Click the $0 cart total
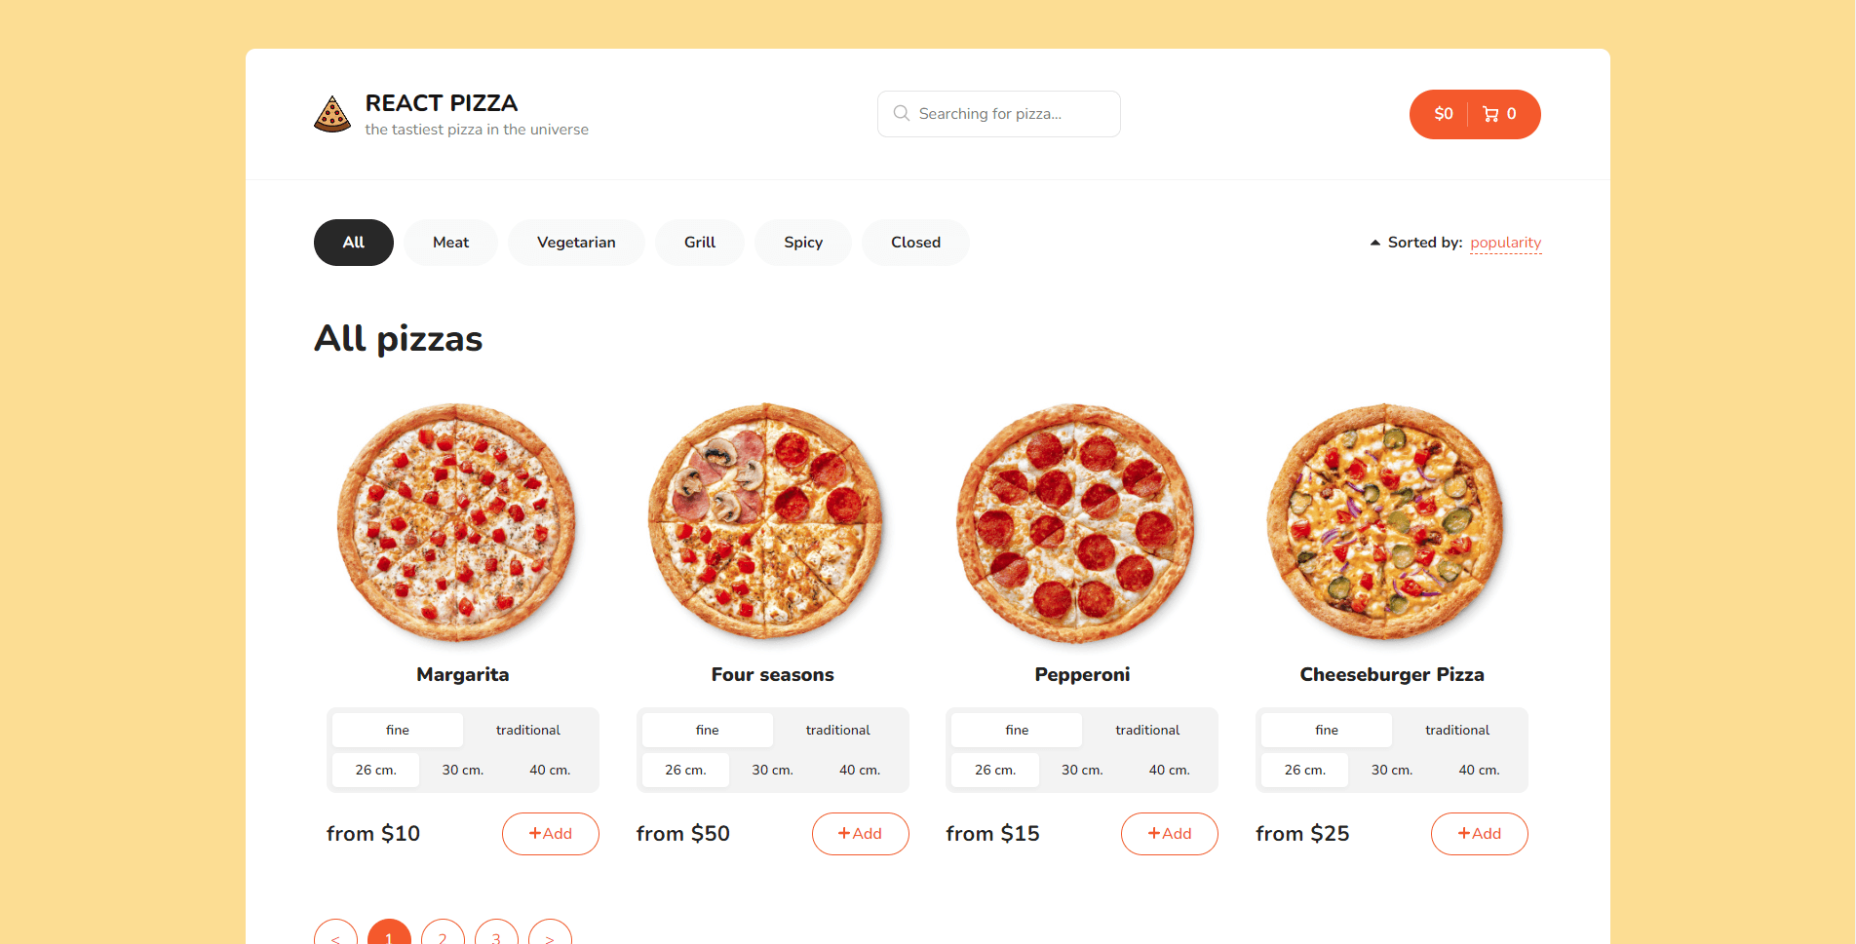Screen dimensions: 1856x944 click(1444, 114)
